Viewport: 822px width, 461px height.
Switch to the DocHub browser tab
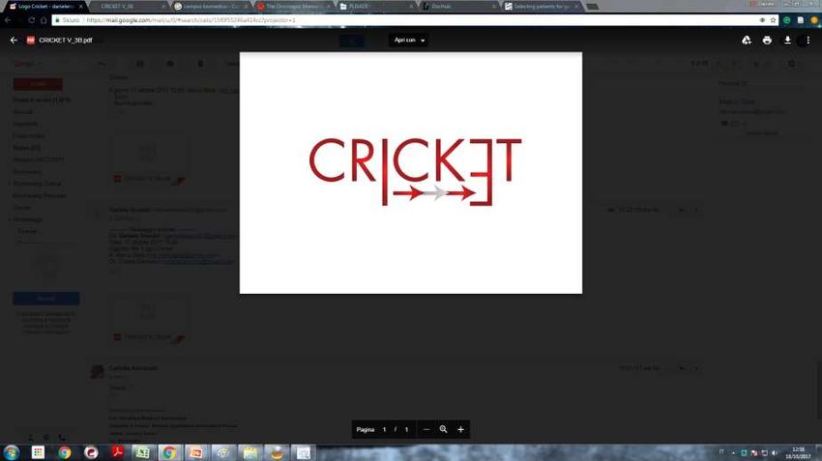458,7
